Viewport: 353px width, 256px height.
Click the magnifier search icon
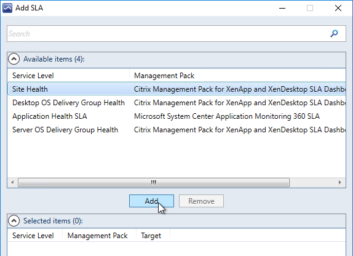pos(334,34)
